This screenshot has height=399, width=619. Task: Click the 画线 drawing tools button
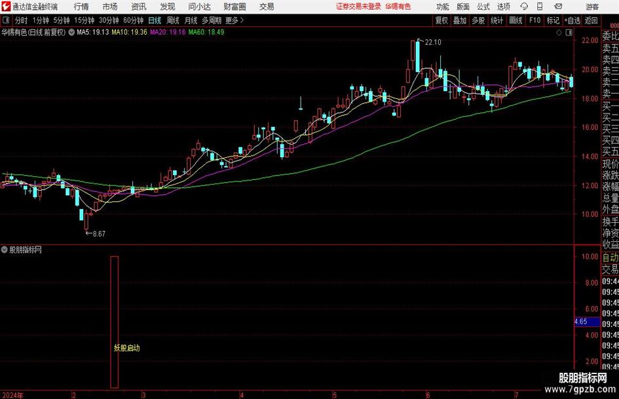pyautogui.click(x=516, y=20)
